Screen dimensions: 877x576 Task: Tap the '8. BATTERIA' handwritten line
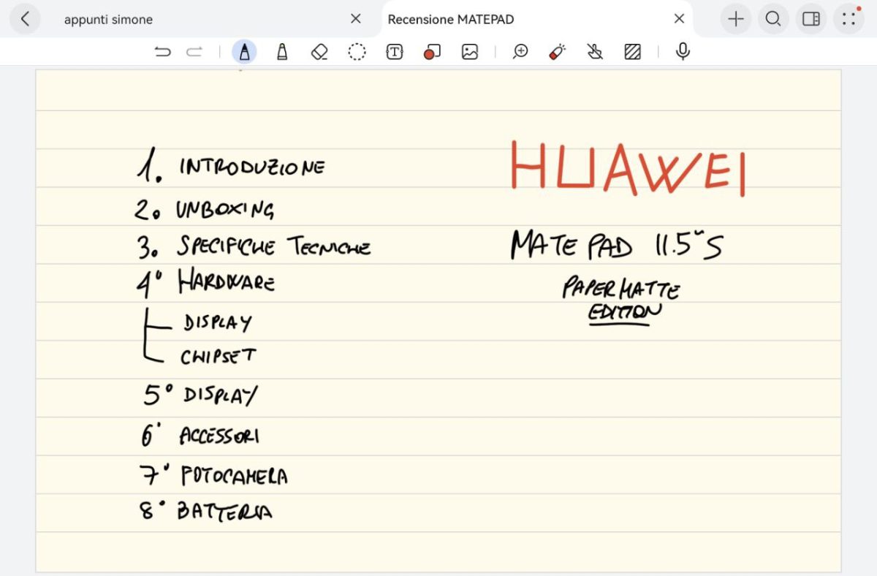[x=206, y=510]
